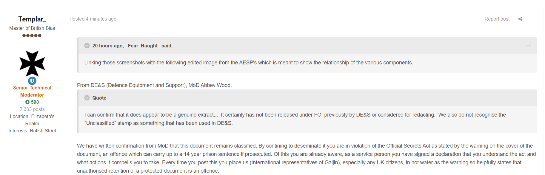Click the Senior Technical Moderator group label
Viewport: 545px width, 175px height.
click(32, 91)
